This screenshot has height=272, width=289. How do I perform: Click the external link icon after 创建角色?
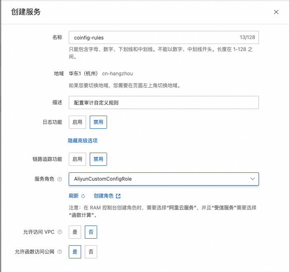click(x=118, y=196)
